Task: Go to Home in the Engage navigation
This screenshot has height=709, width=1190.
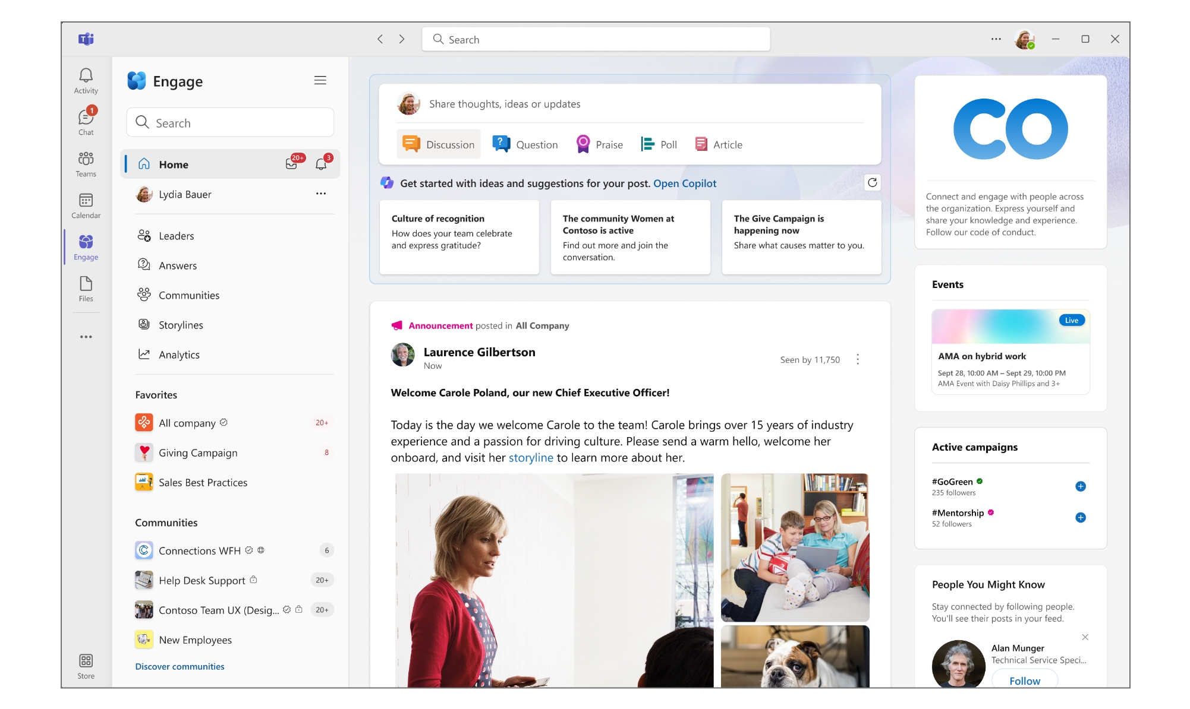Action: [x=173, y=164]
